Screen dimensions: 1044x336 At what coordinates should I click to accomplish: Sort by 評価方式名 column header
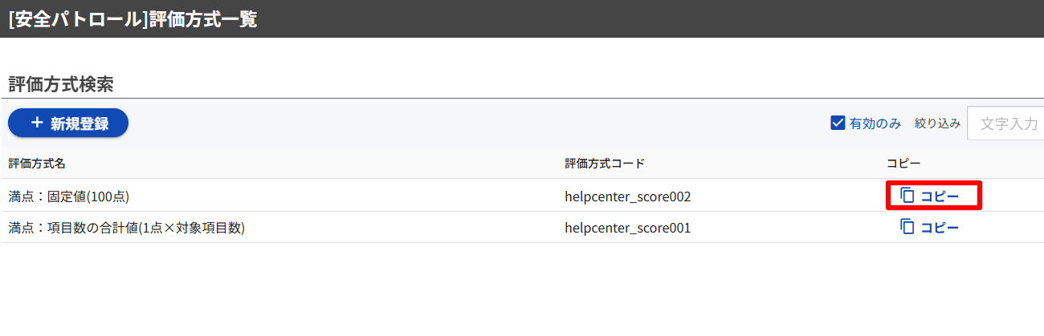coord(37,164)
